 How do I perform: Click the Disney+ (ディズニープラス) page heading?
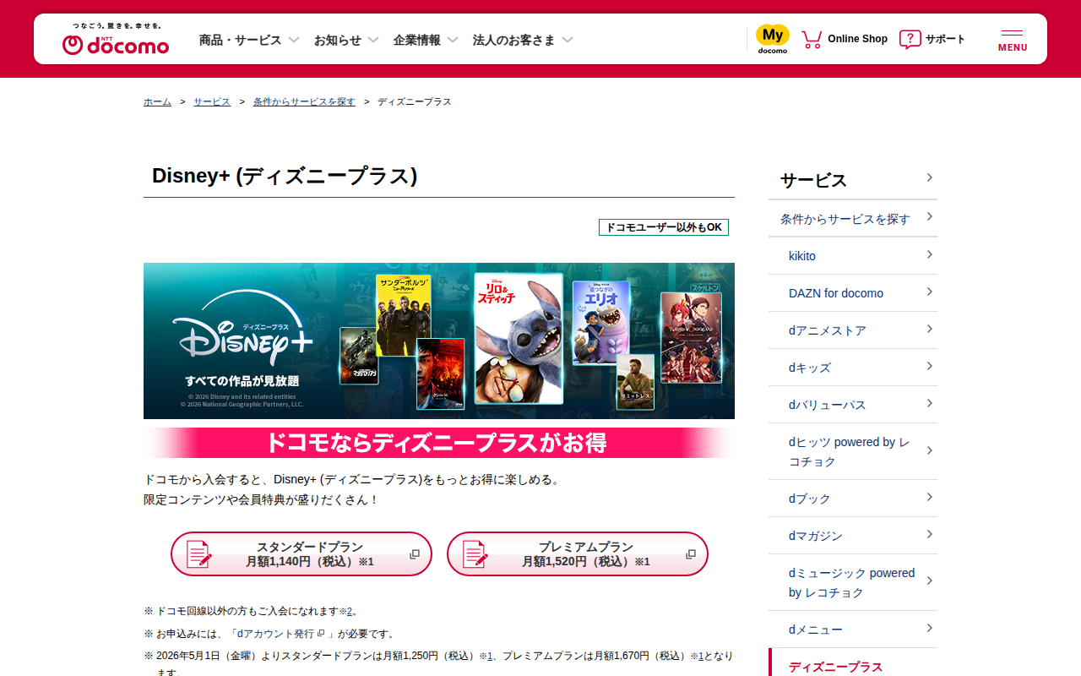[285, 176]
